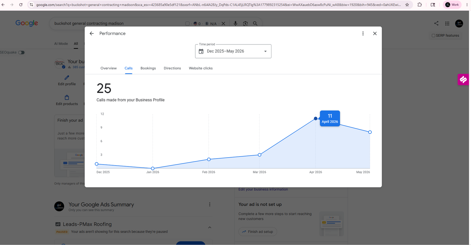Click the Finish ad setup button

(x=258, y=232)
